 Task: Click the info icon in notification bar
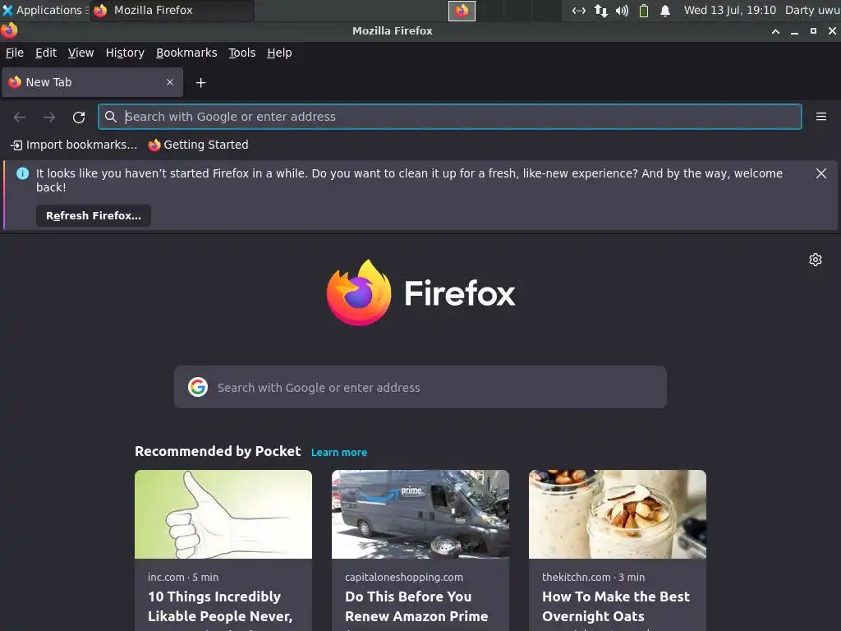22,173
